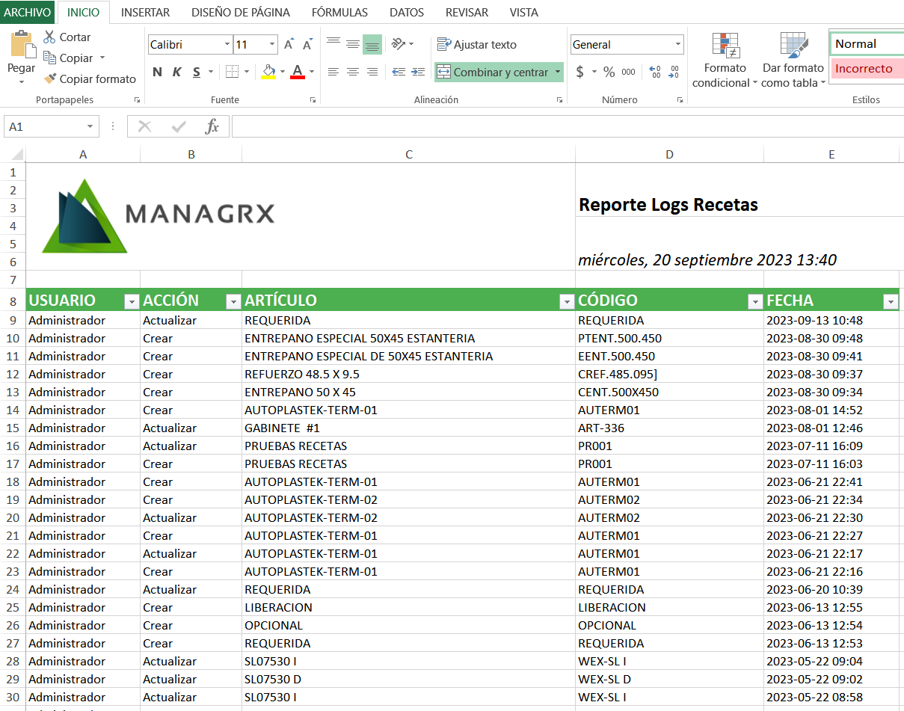Expand the General number format dropdown
The height and width of the screenshot is (711, 904).
click(x=677, y=45)
